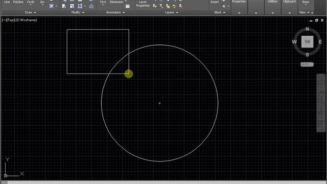Image resolution: width=327 pixels, height=184 pixels.
Task: Expand the Layers panel
Action: point(172,12)
